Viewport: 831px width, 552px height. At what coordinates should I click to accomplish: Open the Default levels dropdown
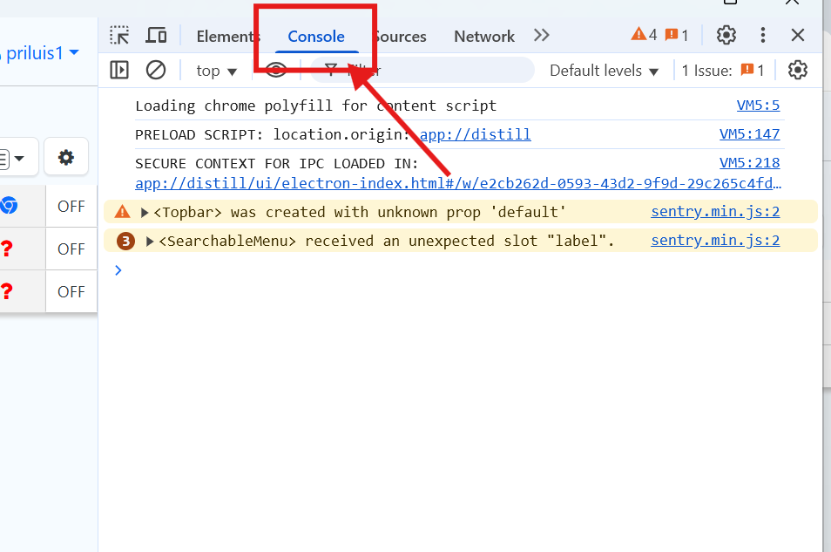[x=604, y=71]
